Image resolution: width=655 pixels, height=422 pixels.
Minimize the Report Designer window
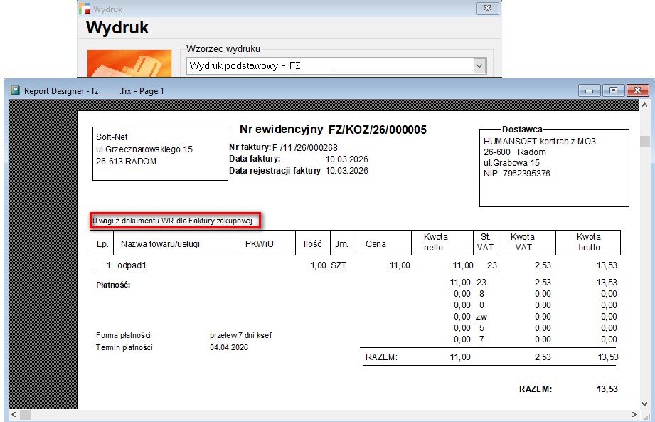589,90
